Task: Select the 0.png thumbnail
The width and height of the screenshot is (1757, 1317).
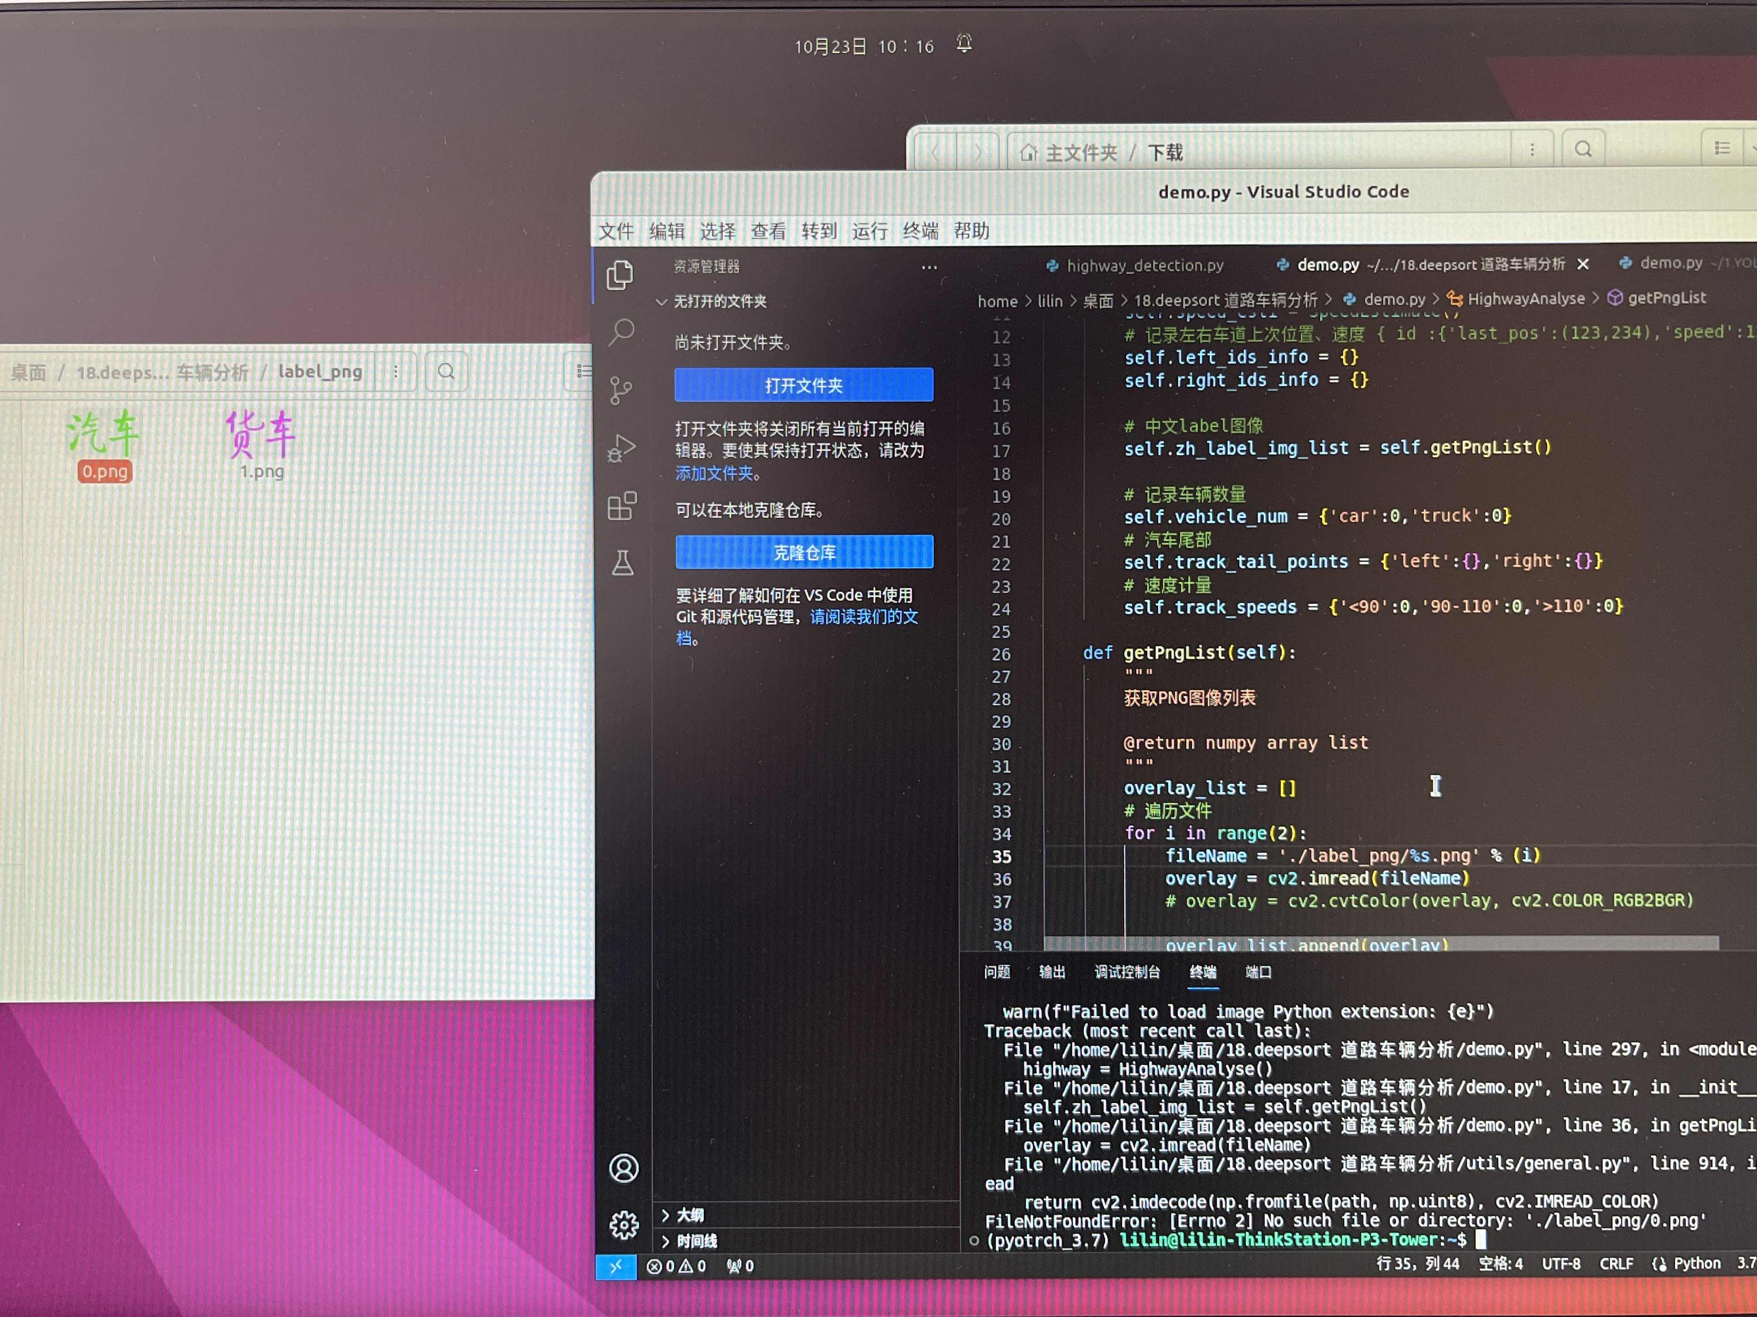Action: pyautogui.click(x=104, y=446)
